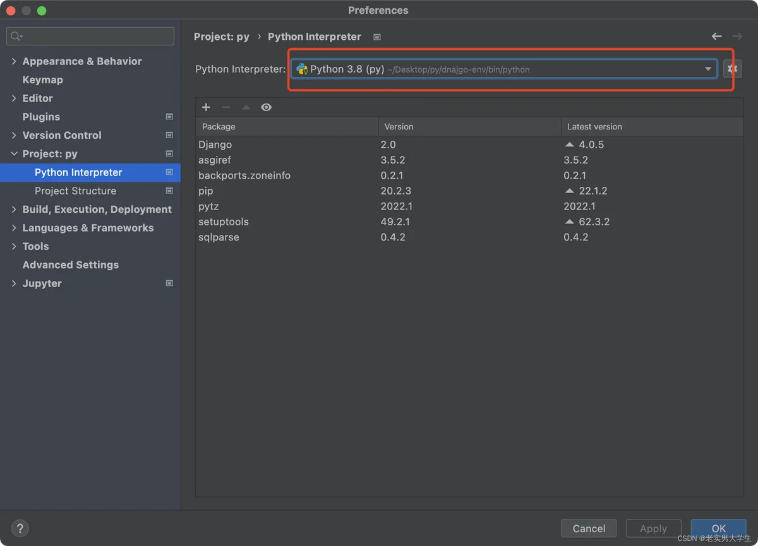Focus the preferences search field
This screenshot has height=546, width=758.
tap(90, 37)
